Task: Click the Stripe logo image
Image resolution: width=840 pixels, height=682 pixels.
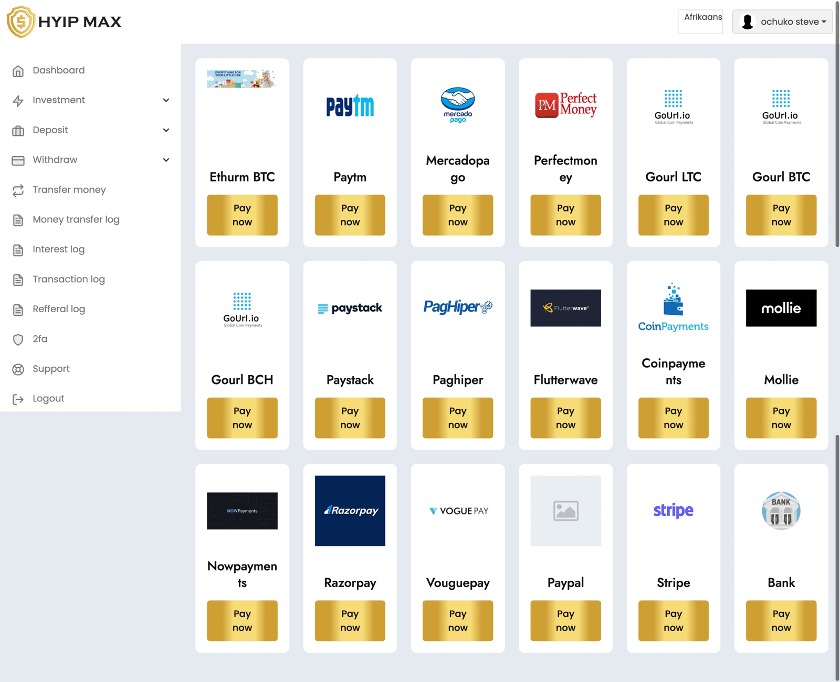Action: coord(673,510)
